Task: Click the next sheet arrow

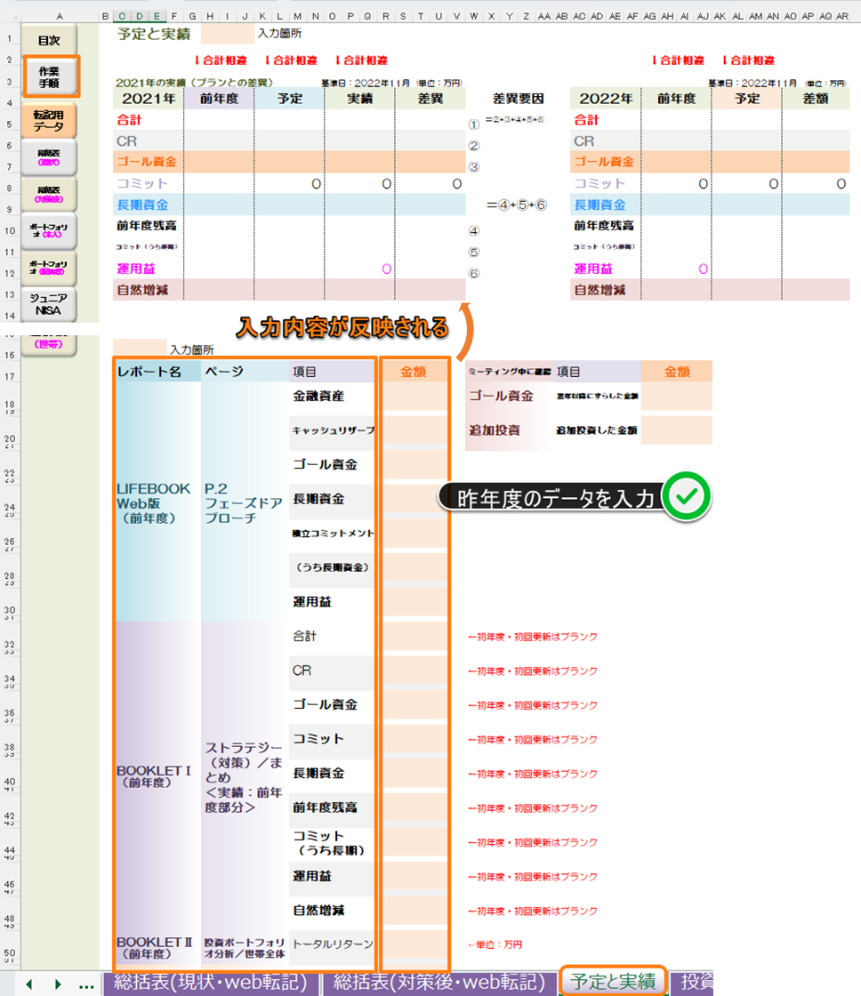Action: pyautogui.click(x=59, y=984)
